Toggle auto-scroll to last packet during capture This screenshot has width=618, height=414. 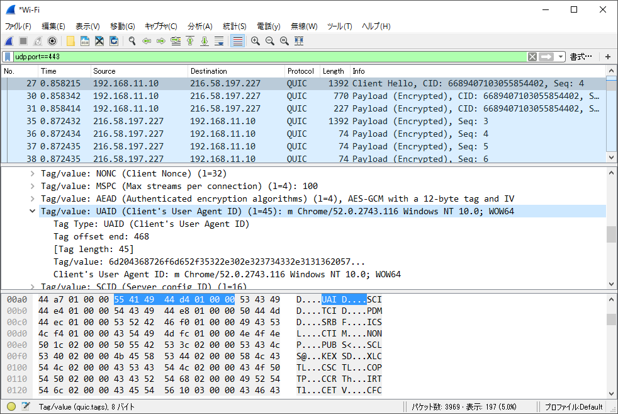(219, 41)
